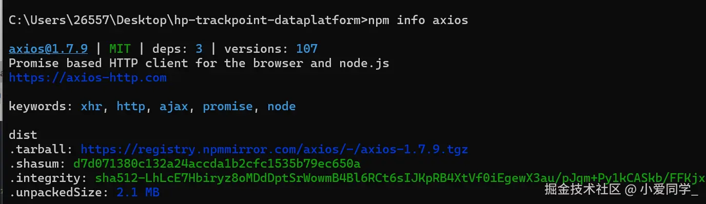Click the package description line
Image resolution: width=706 pixels, height=204 pixels.
pyautogui.click(x=199, y=64)
